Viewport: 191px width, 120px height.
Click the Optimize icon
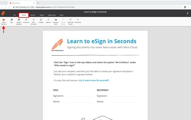pyautogui.click(x=48, y=20)
